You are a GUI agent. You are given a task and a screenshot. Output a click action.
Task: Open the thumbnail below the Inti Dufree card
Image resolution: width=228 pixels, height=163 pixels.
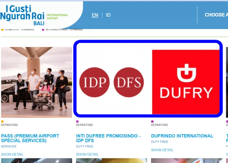tap(111, 160)
